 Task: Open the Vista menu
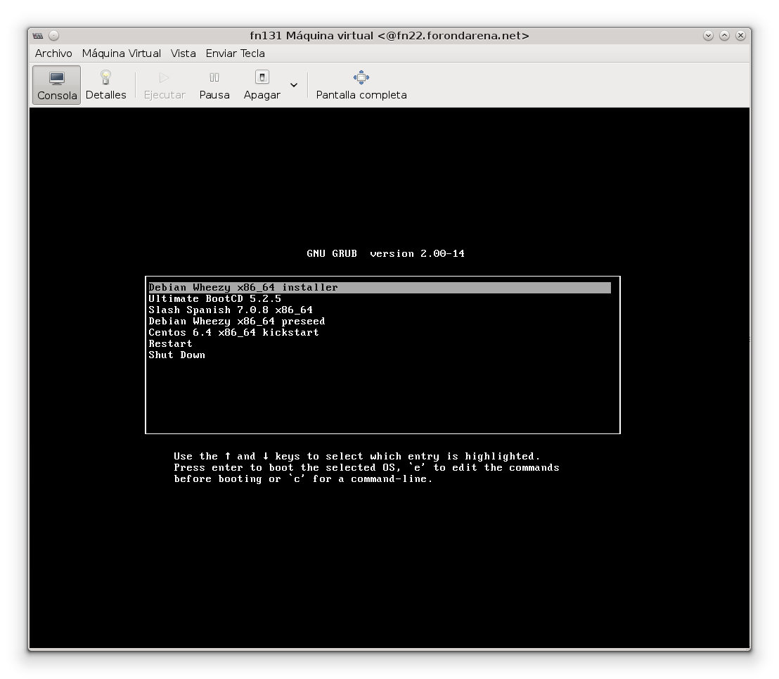(x=183, y=53)
